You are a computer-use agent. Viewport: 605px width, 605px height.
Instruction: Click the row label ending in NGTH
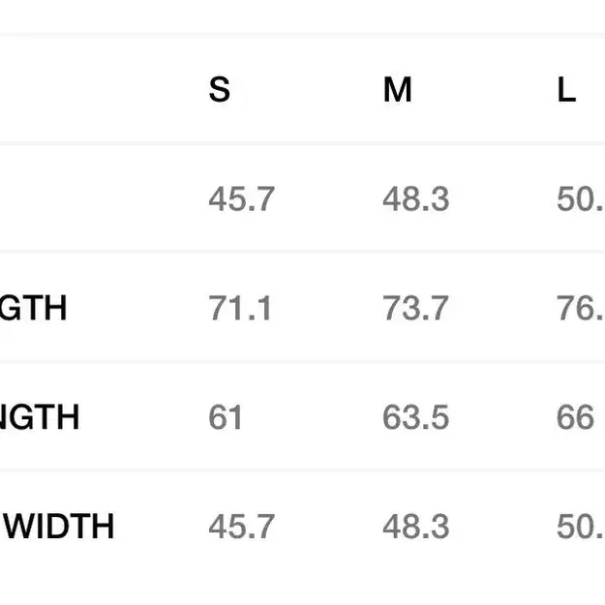coord(40,417)
